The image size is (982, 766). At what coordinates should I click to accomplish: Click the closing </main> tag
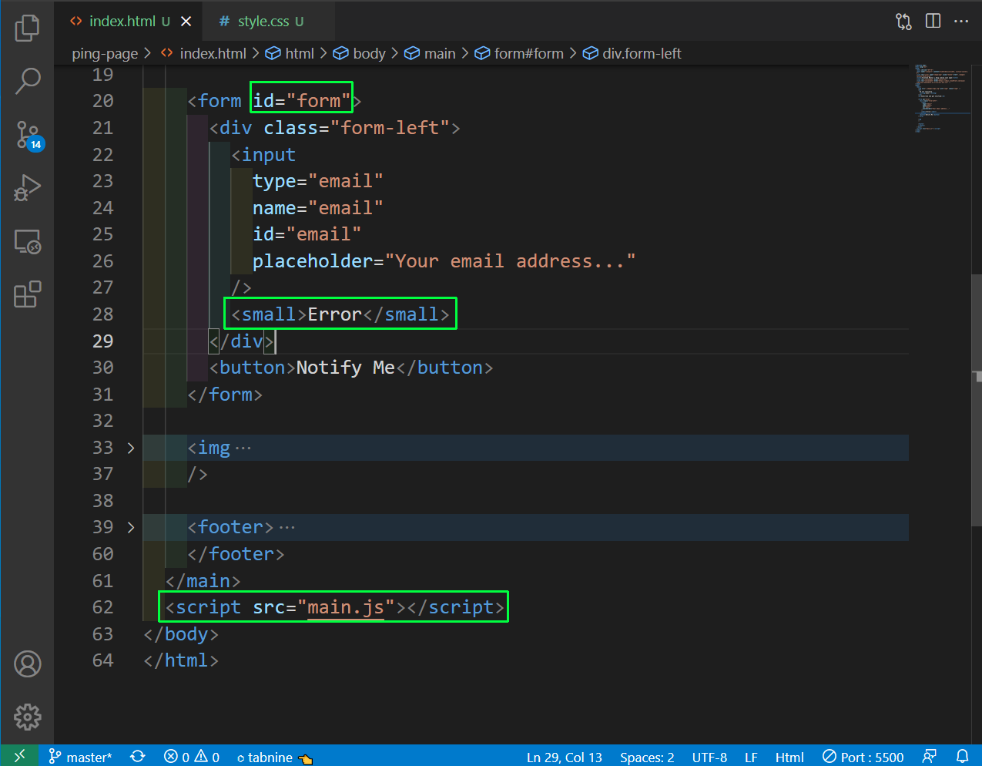[x=203, y=581]
